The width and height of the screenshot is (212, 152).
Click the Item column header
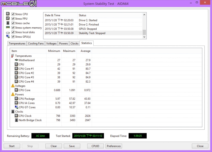pos(28,51)
